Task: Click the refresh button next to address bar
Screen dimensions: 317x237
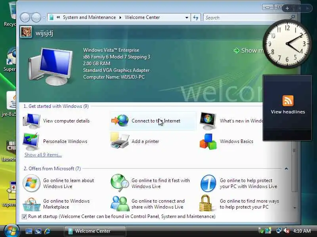Action: point(196,17)
